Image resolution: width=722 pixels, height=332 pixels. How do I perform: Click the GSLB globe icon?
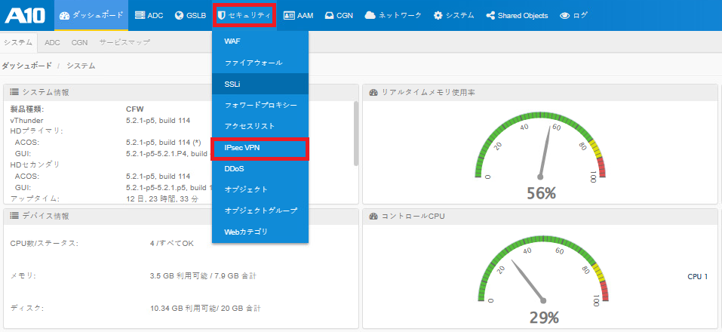(180, 15)
